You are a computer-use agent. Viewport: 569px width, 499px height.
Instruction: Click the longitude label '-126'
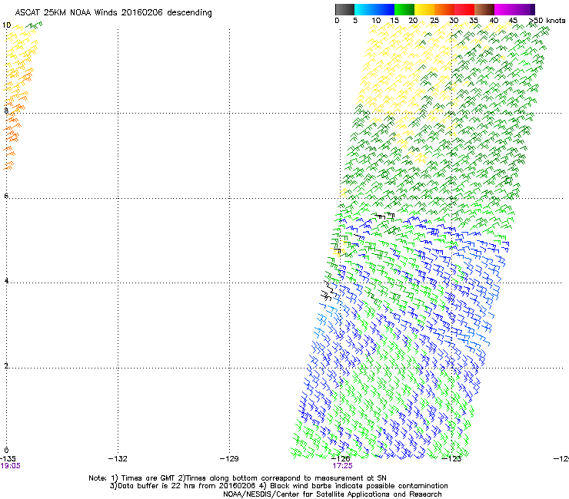[x=341, y=459]
